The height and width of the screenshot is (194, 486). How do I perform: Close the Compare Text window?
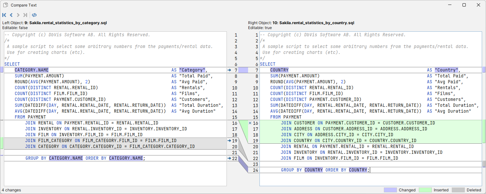point(478,5)
